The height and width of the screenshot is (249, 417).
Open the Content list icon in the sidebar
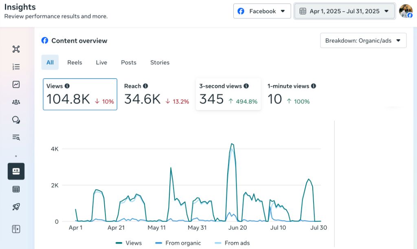(15, 66)
